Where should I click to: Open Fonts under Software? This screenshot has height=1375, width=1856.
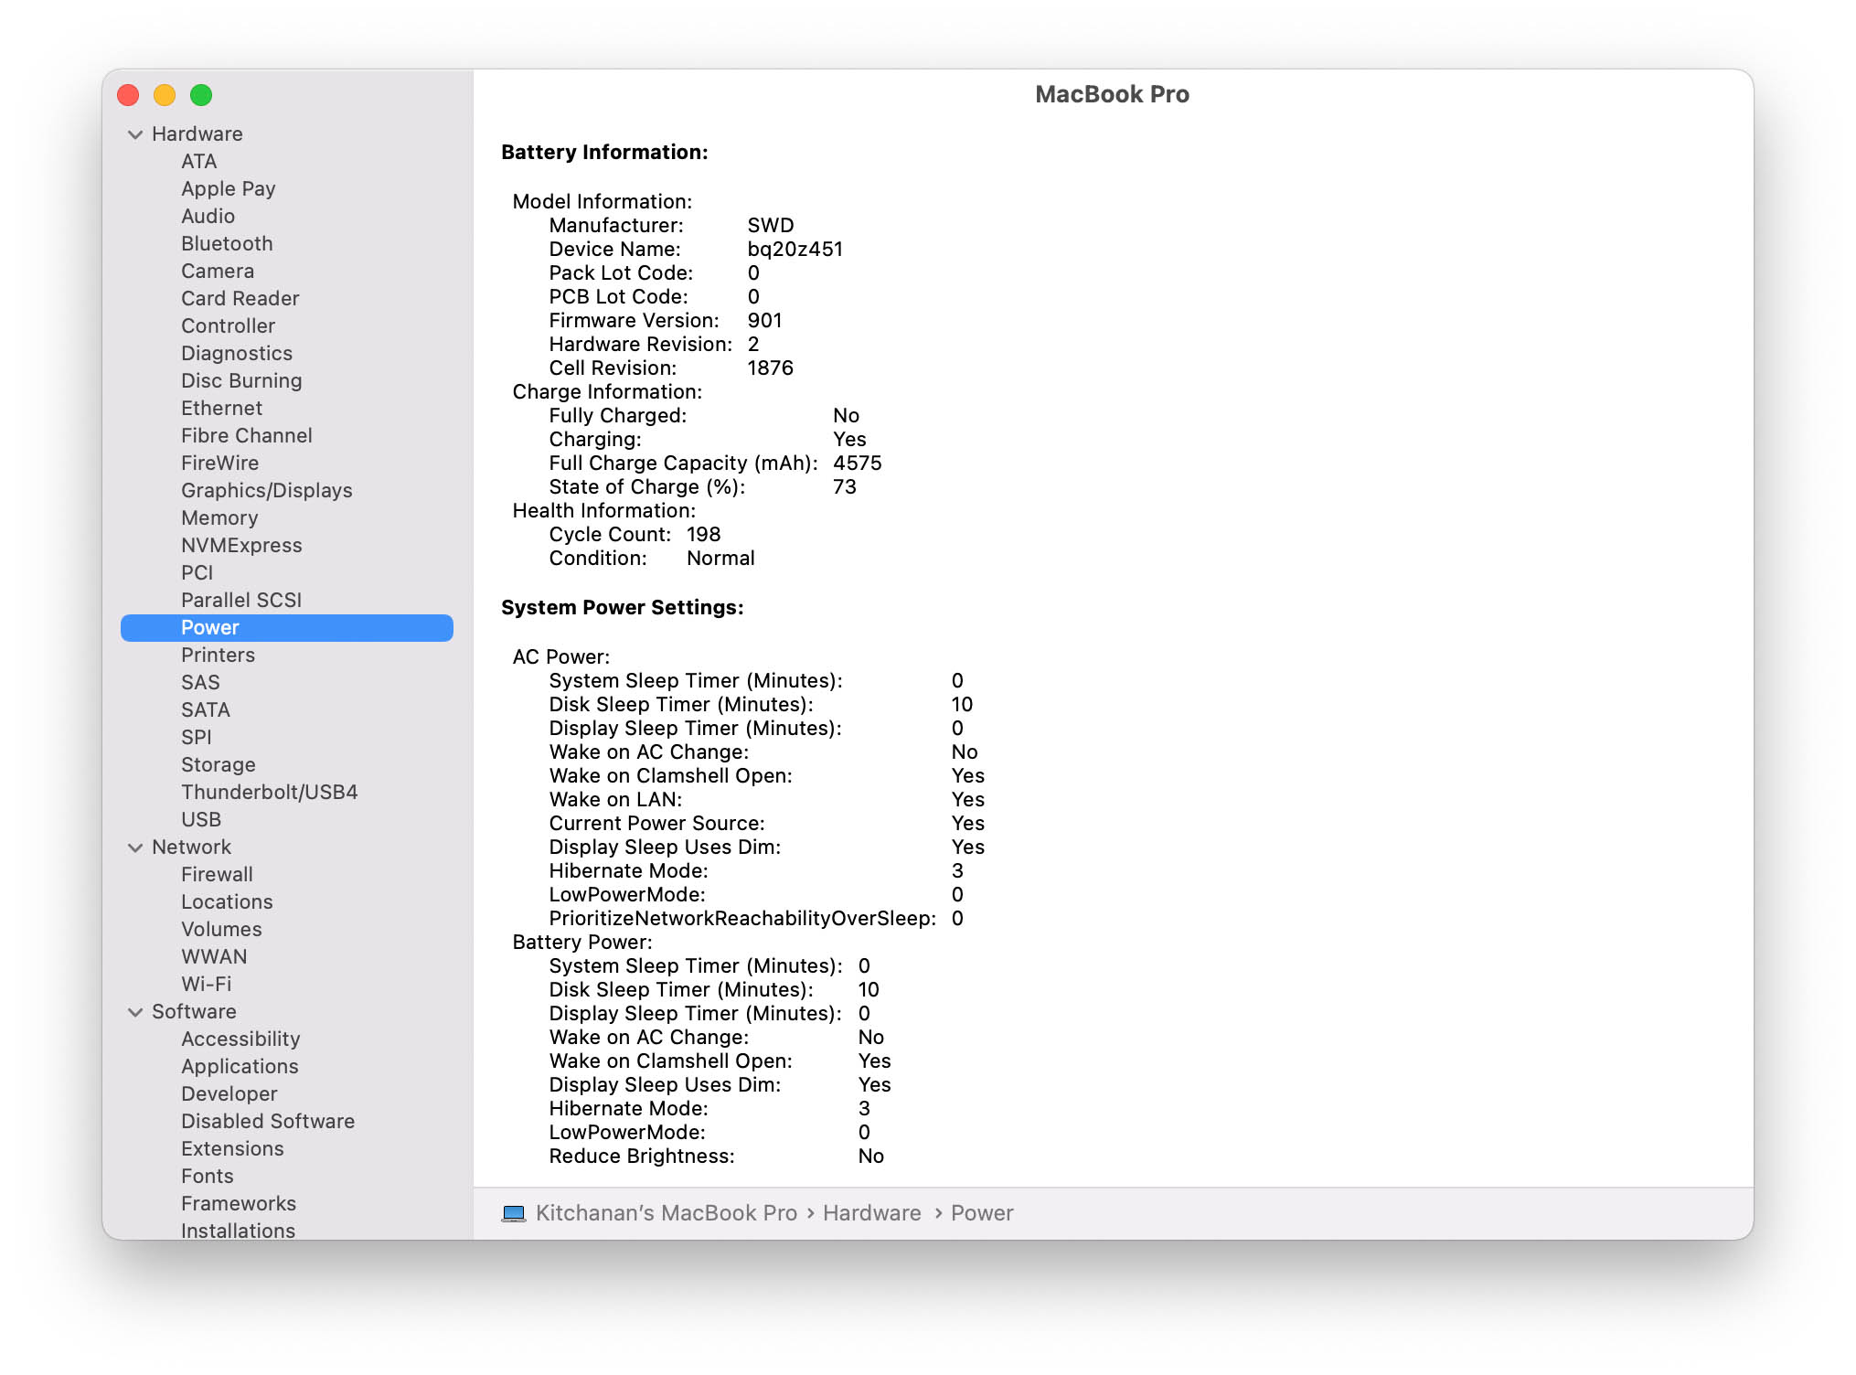(x=207, y=1177)
